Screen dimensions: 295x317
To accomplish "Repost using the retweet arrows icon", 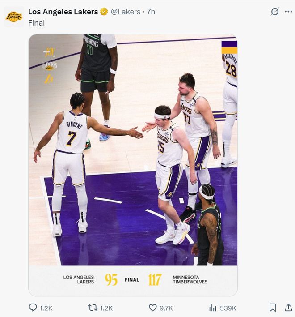I will point(93,308).
